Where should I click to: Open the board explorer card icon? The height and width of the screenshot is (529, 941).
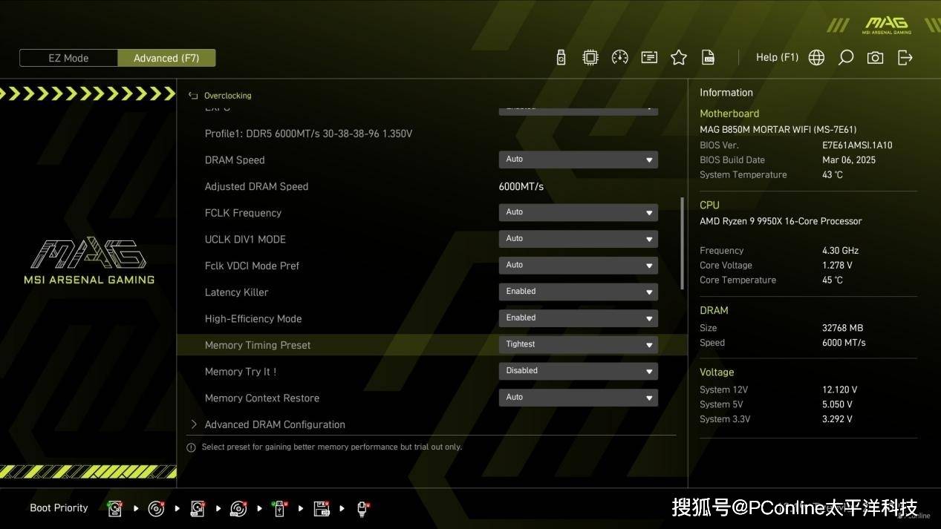pos(649,57)
